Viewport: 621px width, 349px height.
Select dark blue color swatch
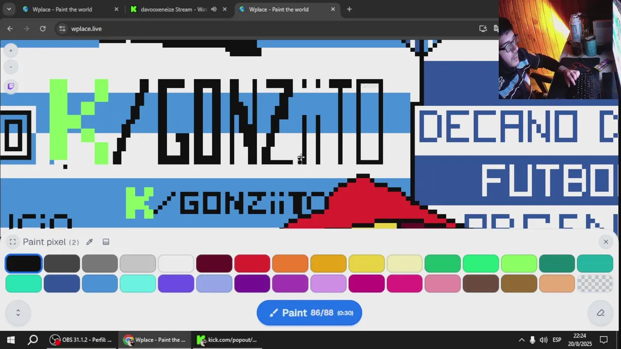point(62,284)
